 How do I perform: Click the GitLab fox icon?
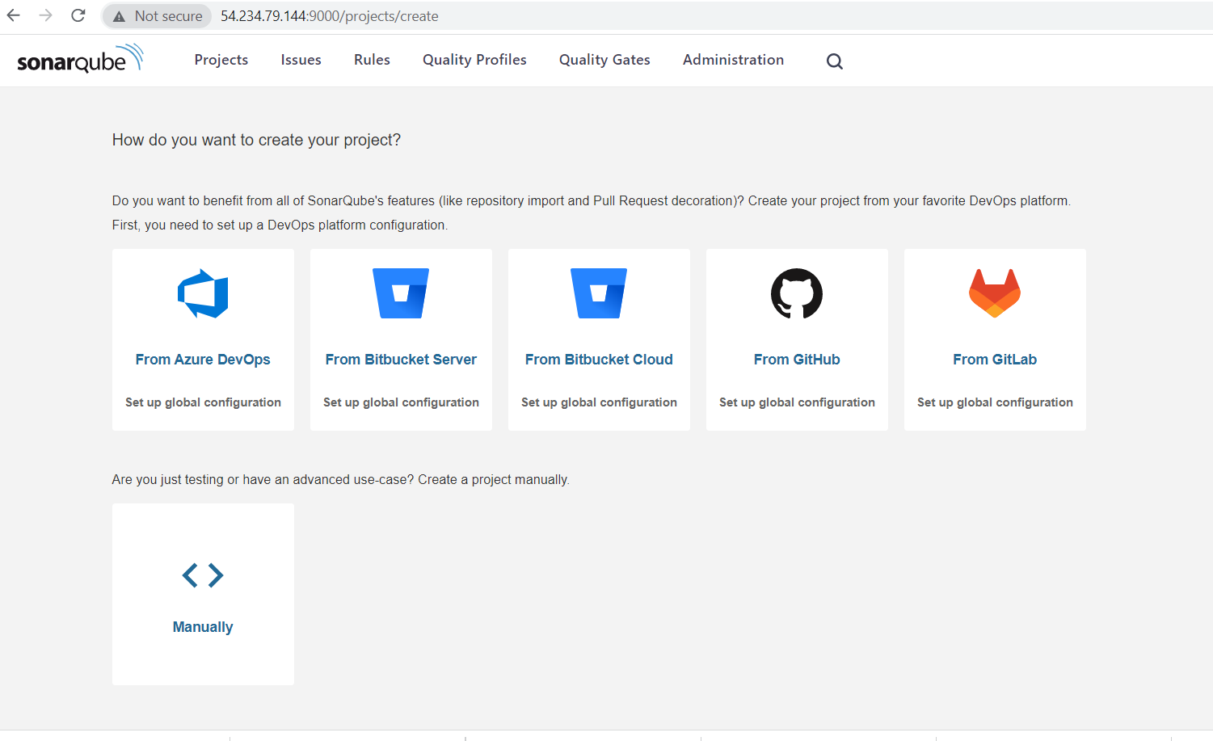click(995, 293)
